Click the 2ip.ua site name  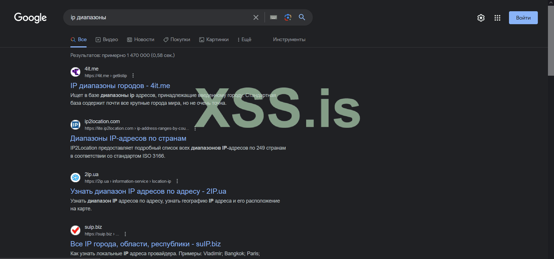pos(91,174)
